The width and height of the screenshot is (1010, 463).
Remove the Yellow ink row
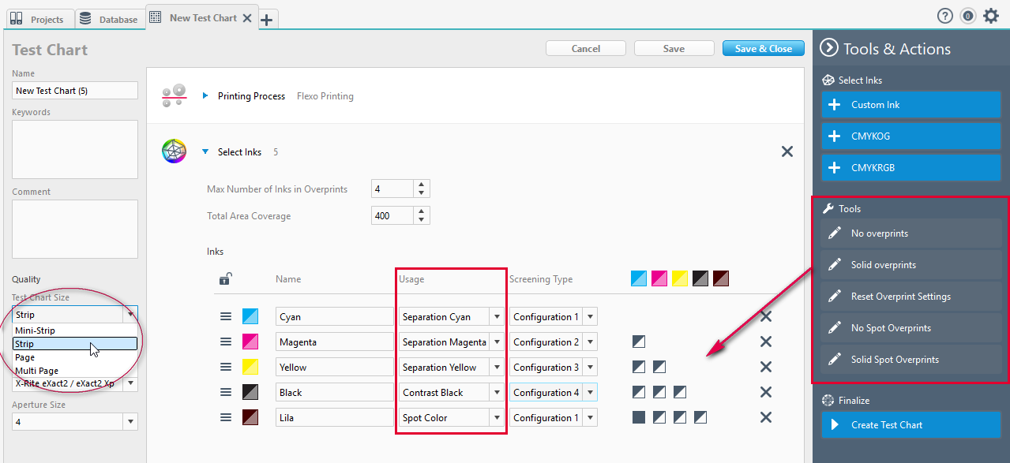click(x=765, y=367)
